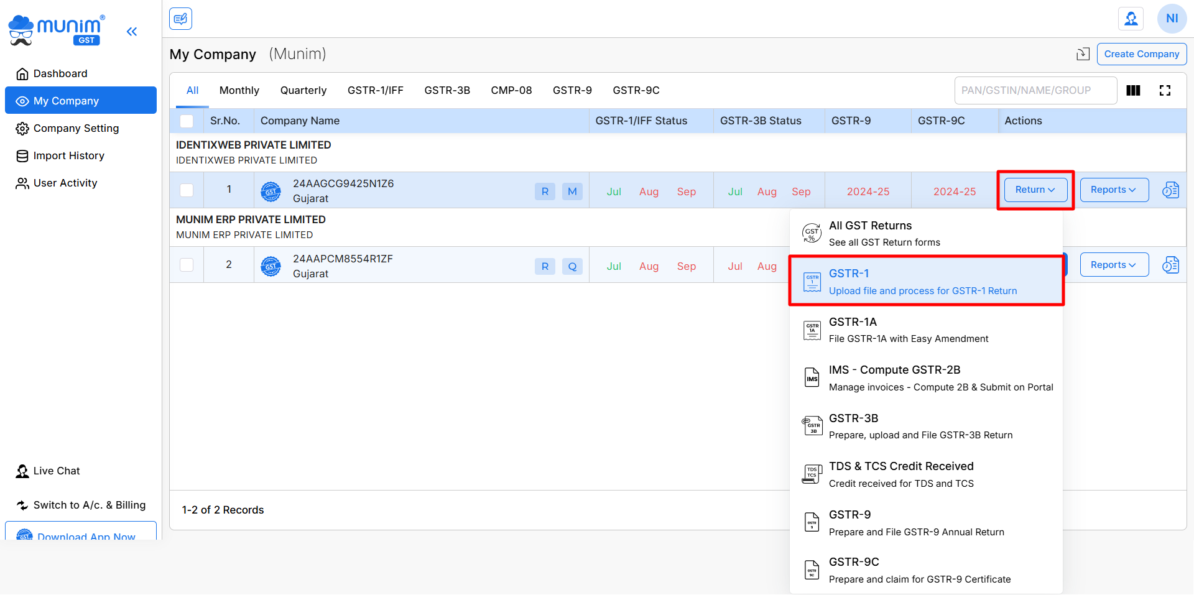This screenshot has height=595, width=1194.
Task: Click the Munim GST logo
Action: click(57, 30)
